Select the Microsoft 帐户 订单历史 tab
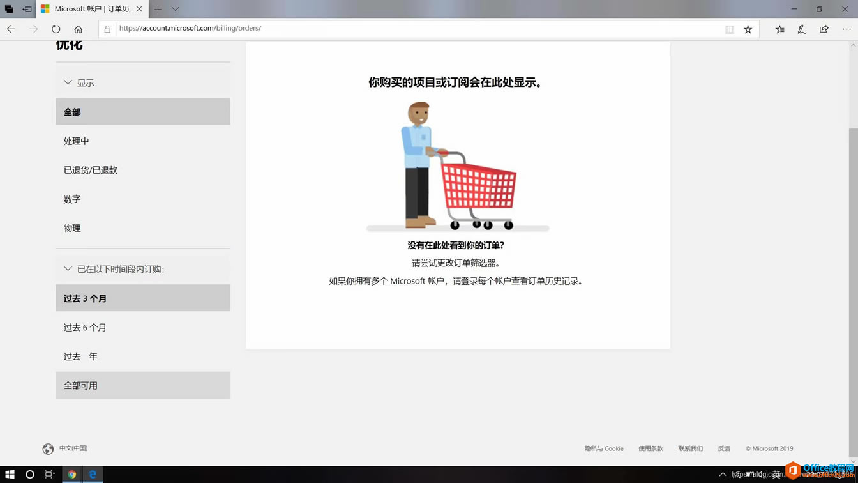The image size is (858, 483). click(x=91, y=9)
